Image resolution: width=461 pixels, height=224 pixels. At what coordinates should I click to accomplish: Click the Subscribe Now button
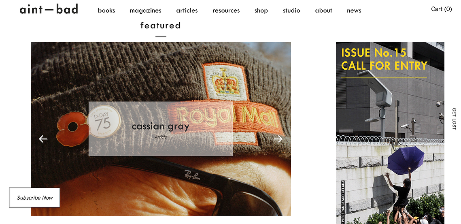tap(34, 198)
